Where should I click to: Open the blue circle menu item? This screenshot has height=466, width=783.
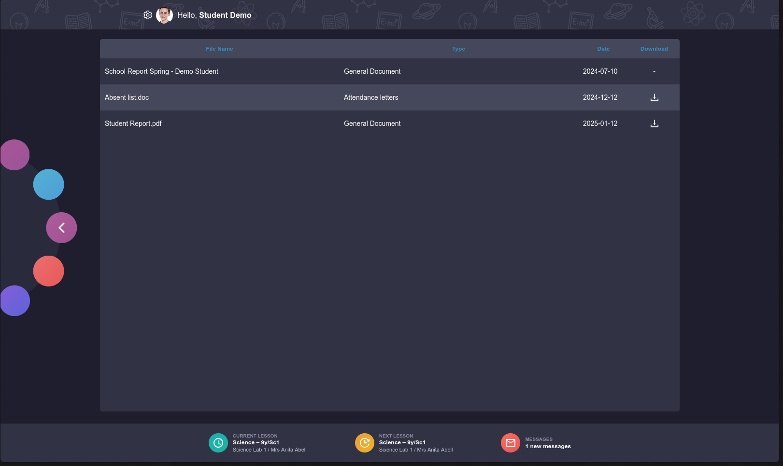[48, 184]
